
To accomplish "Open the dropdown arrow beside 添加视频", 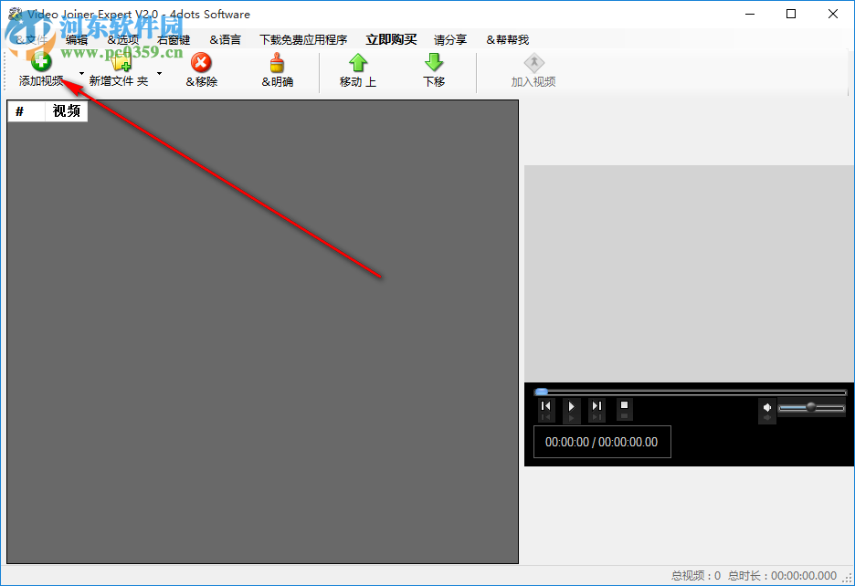I will tap(79, 71).
